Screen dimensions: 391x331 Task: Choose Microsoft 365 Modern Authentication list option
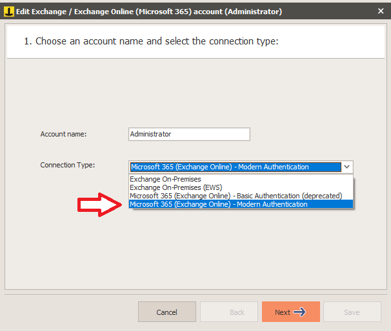[x=241, y=204]
